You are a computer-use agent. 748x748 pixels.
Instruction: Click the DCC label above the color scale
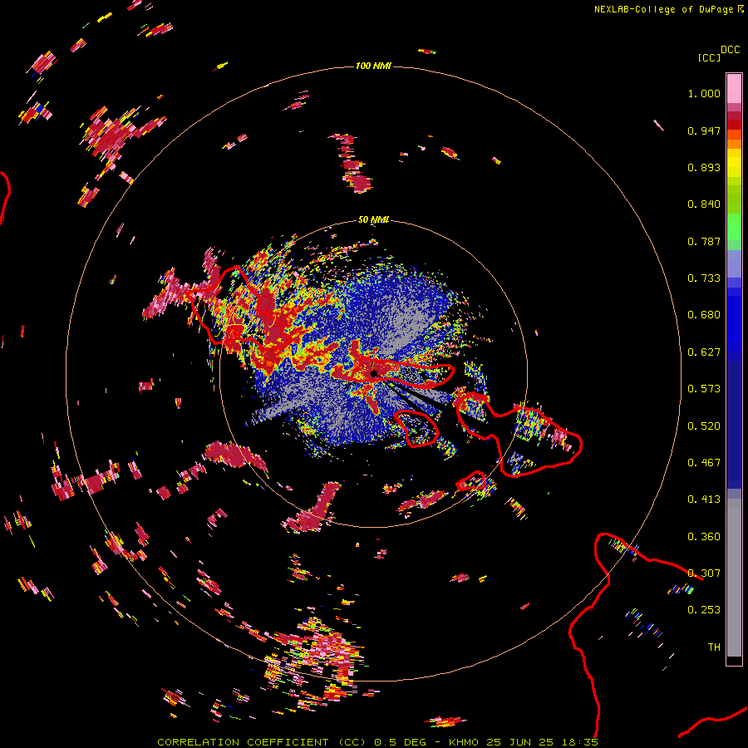(731, 50)
